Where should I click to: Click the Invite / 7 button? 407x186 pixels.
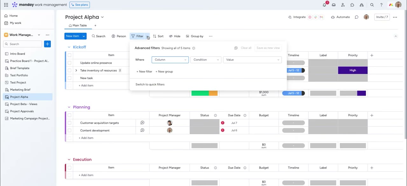tap(382, 17)
